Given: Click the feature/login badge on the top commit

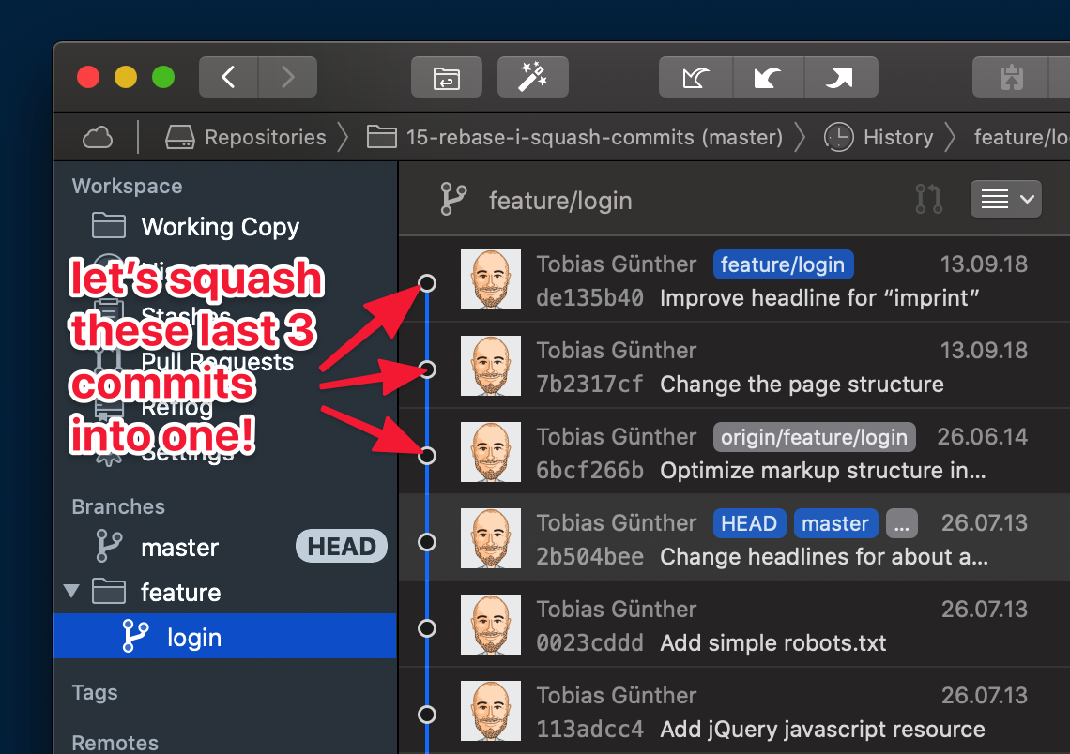Looking at the screenshot, I should click(783, 264).
